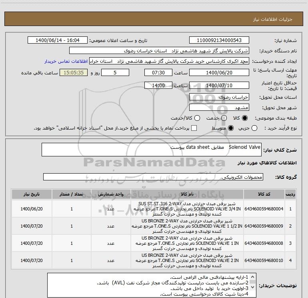Click the response deadline time 07:30

pyautogui.click(x=158, y=73)
